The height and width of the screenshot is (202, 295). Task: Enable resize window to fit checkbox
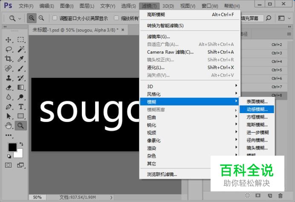click(x=55, y=18)
